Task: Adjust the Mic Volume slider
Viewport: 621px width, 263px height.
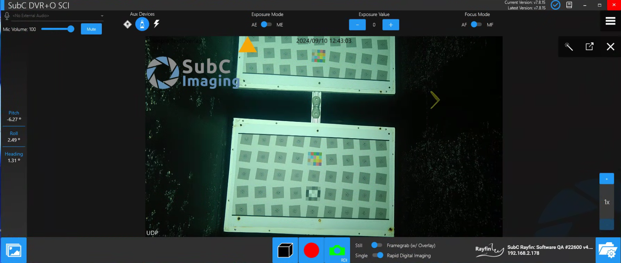Action: pos(71,29)
